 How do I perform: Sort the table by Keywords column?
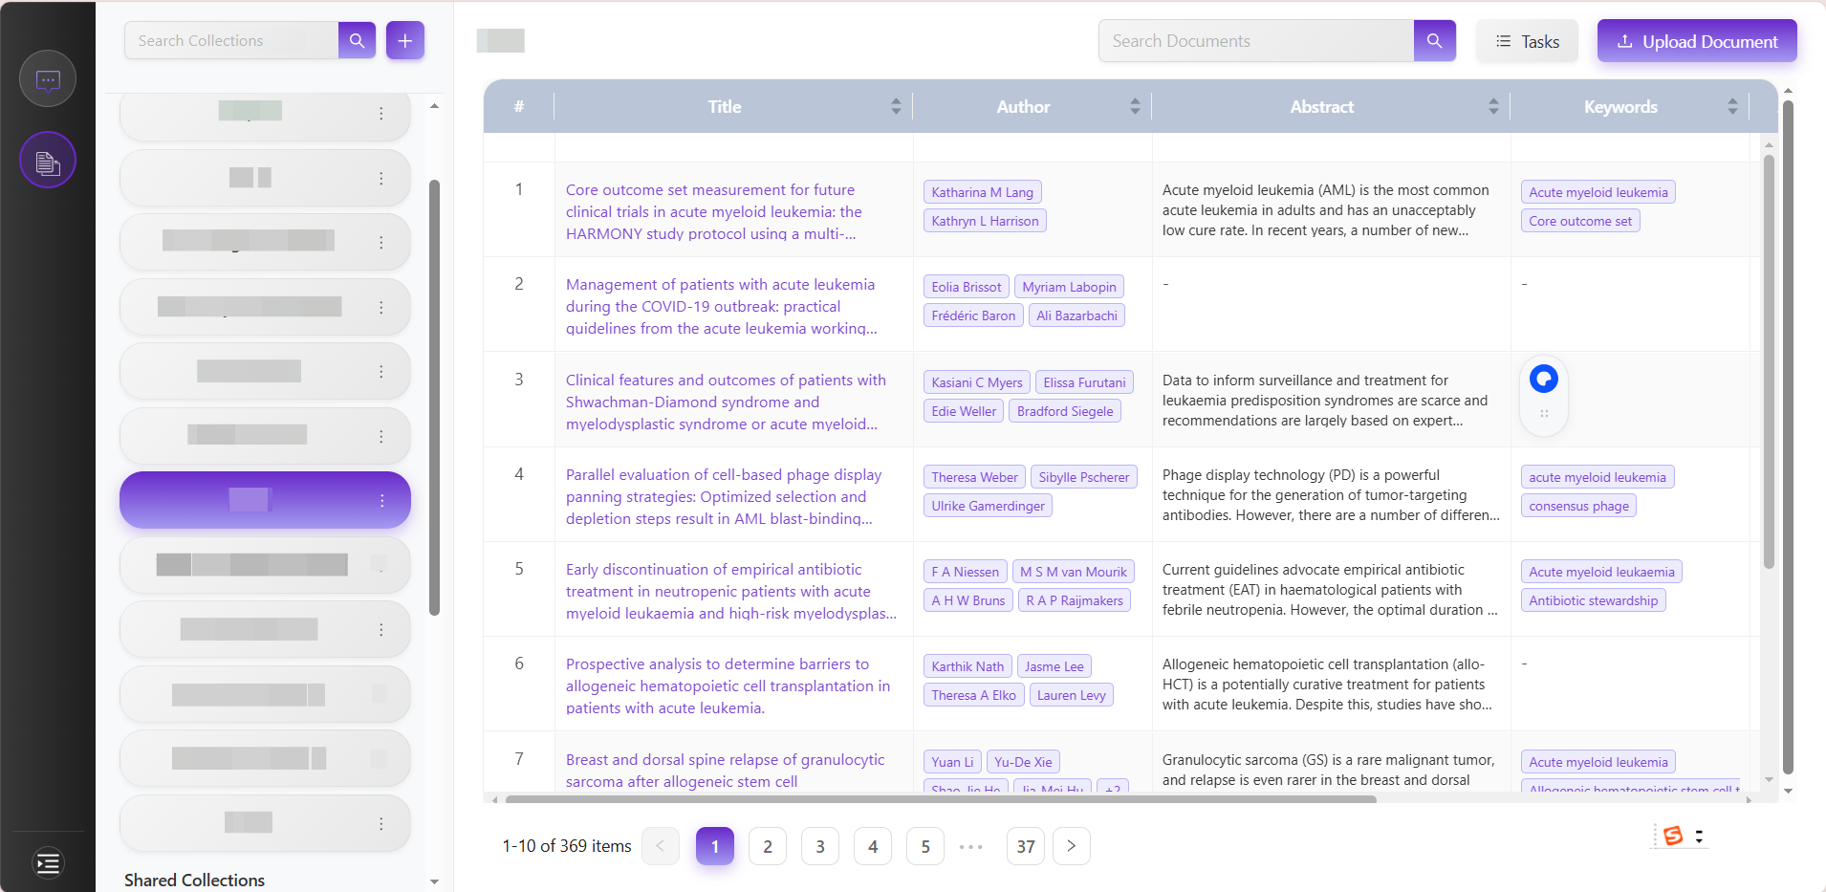coord(1731,107)
